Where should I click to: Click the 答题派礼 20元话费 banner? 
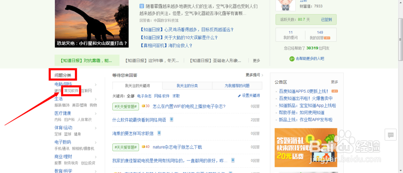pos(305,148)
